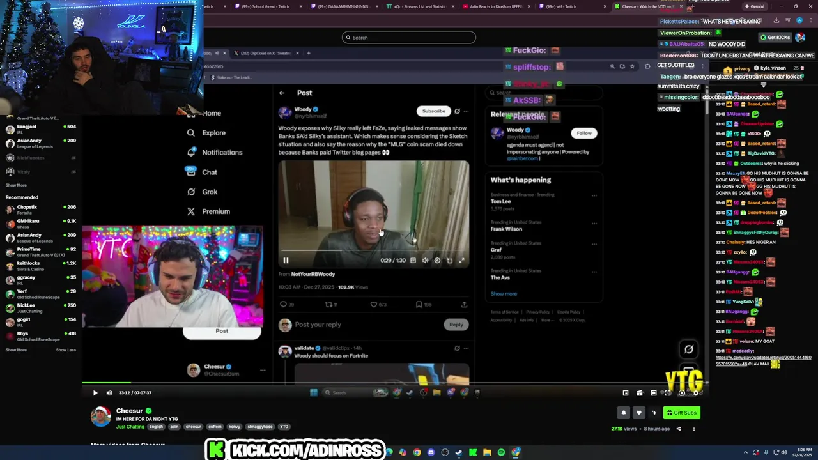Toggle theater mode on the Kick player
The image size is (818, 460).
[653, 393]
